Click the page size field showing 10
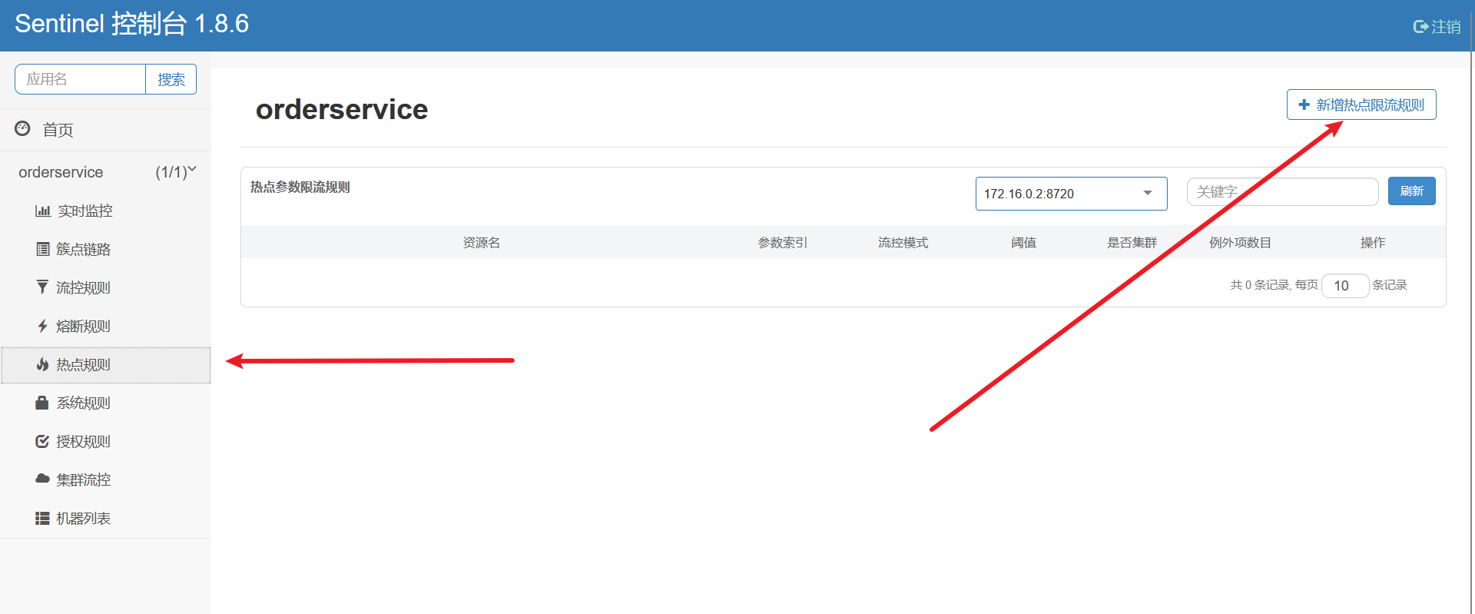 [x=1345, y=285]
